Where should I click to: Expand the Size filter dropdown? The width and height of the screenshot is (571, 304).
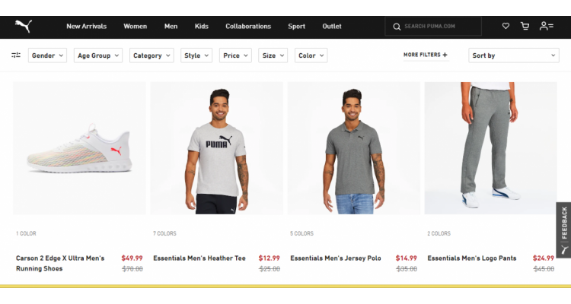point(273,55)
